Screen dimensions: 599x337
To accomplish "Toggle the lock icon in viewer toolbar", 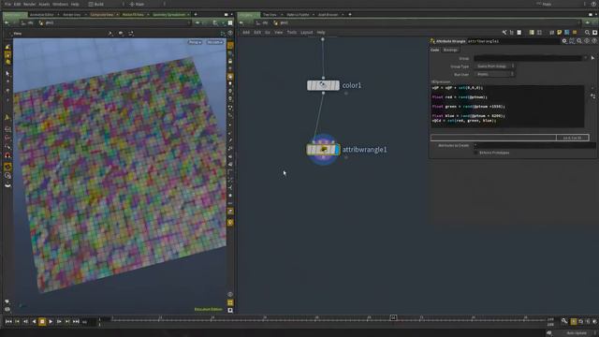I will [x=230, y=61].
